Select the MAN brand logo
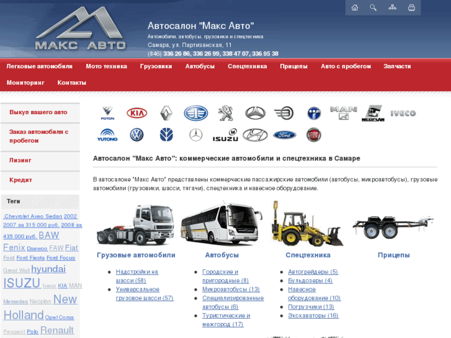This screenshot has width=451, height=338. point(344,113)
